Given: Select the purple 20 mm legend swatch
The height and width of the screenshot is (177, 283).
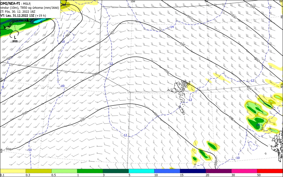Looking at the screenshot, I should pyautogui.click(x=218, y=171).
